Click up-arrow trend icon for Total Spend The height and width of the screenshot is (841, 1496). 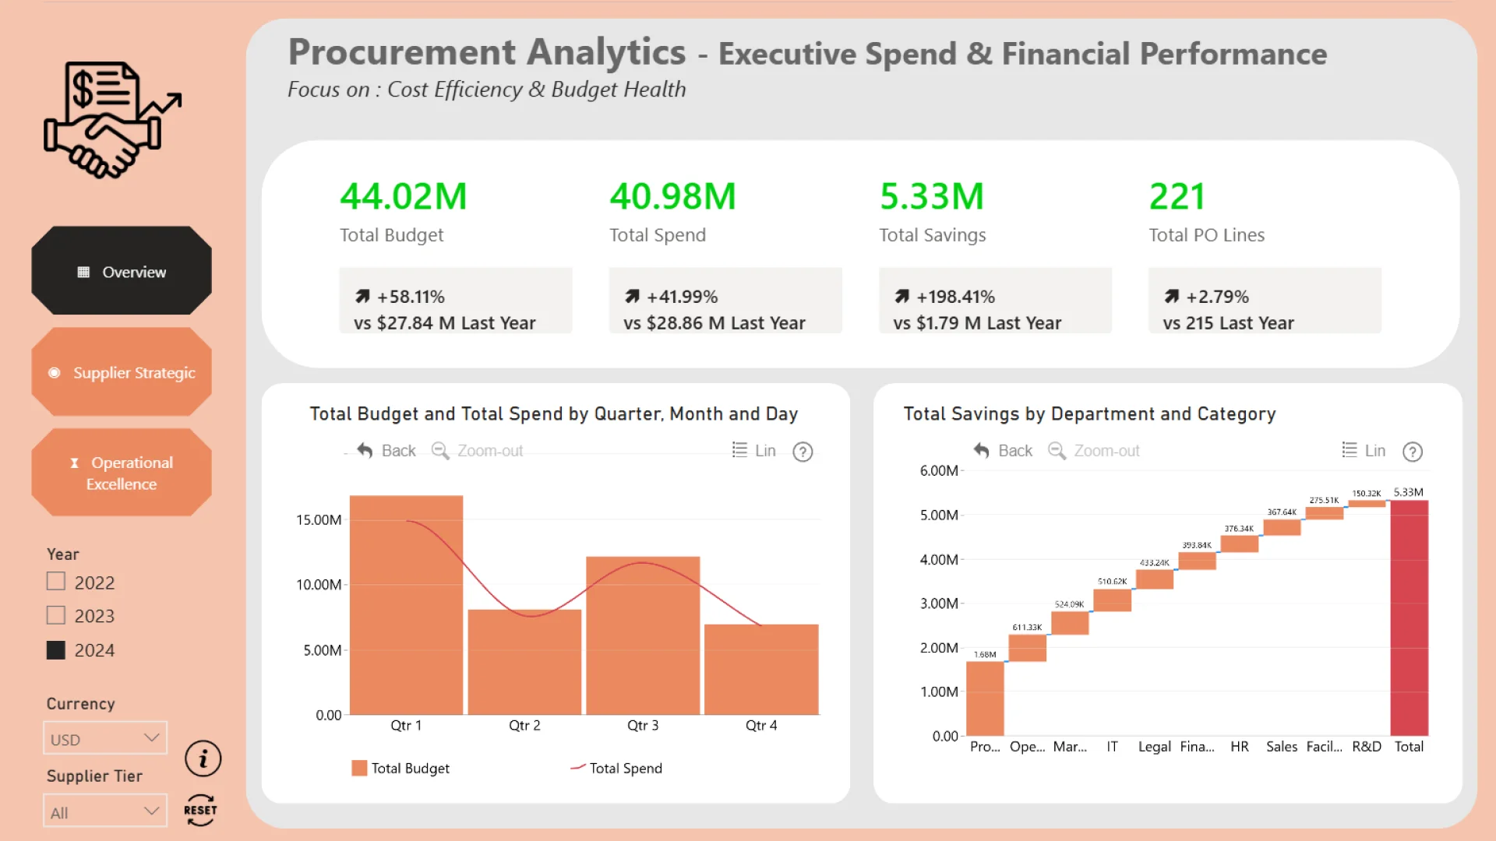click(632, 297)
